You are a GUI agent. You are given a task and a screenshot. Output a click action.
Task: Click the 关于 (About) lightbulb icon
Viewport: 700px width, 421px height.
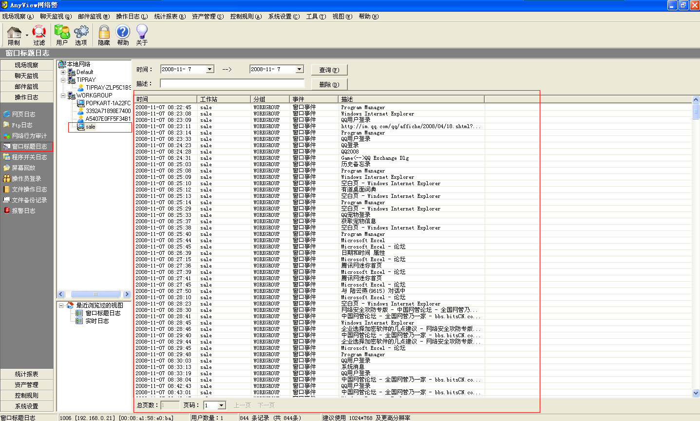tap(142, 35)
